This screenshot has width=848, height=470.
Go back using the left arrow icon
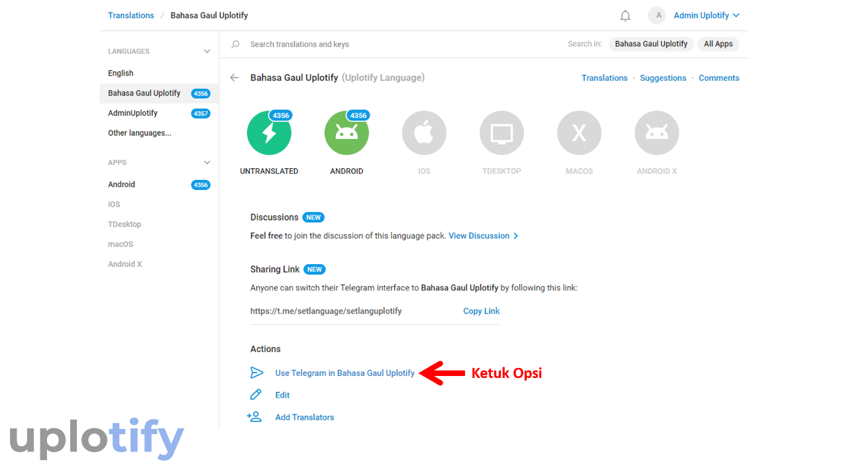pyautogui.click(x=235, y=77)
